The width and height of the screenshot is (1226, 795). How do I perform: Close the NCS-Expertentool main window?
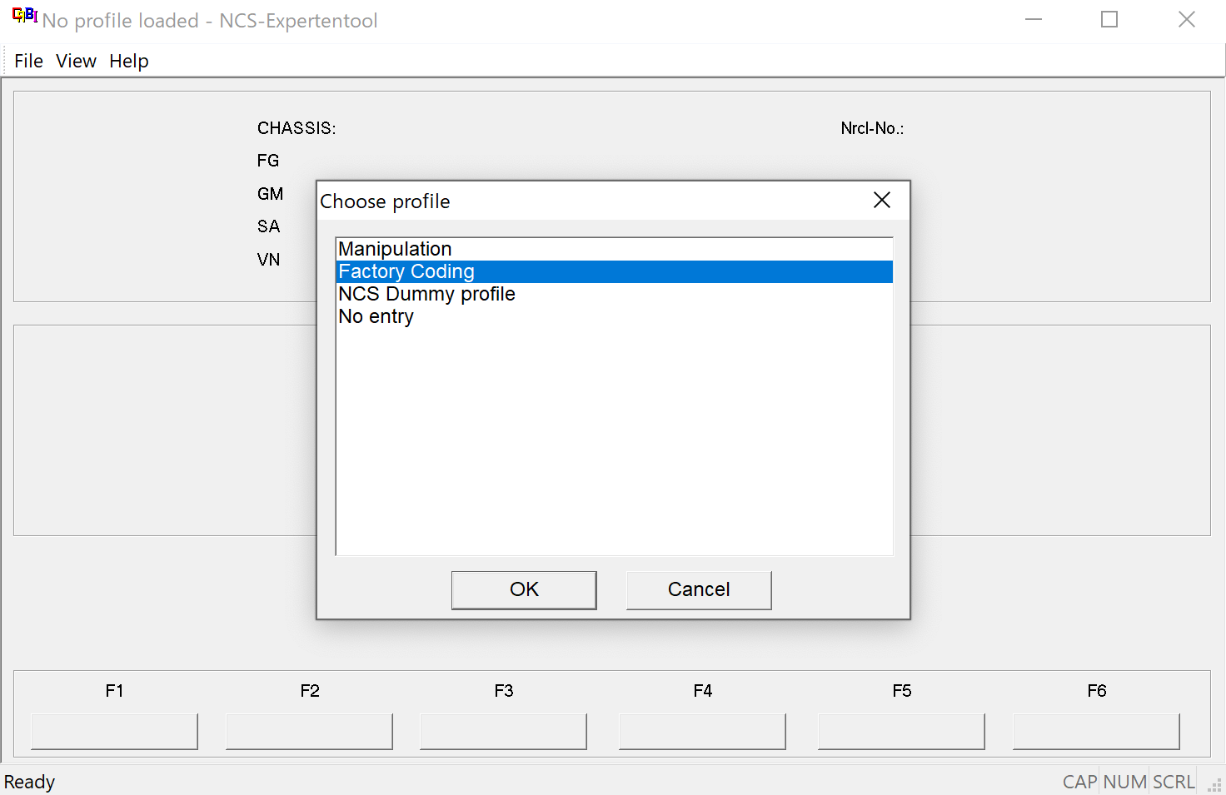tap(1187, 20)
